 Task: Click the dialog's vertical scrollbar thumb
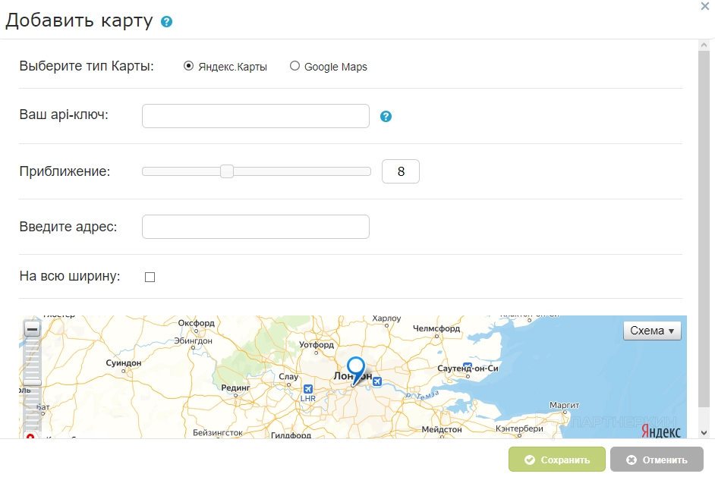(704, 229)
